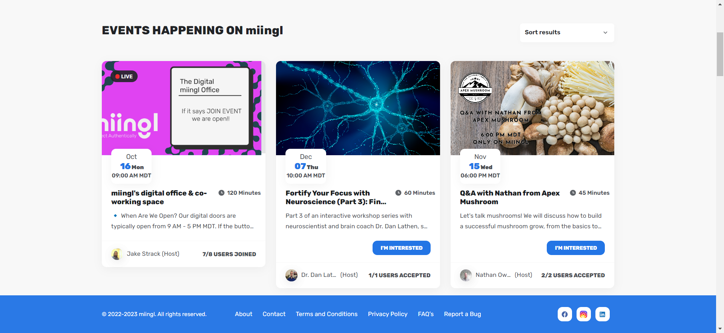The width and height of the screenshot is (724, 333).
Task: Click the EVENTS HAPPENING ON miingl heading
Action: (192, 31)
